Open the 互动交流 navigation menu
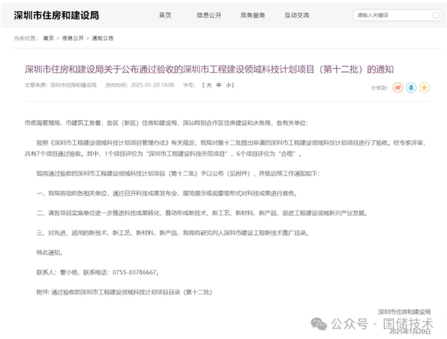Viewport: 447px width, 339px height. coord(297,15)
